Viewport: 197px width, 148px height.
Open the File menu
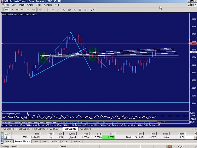pyautogui.click(x=7, y=5)
